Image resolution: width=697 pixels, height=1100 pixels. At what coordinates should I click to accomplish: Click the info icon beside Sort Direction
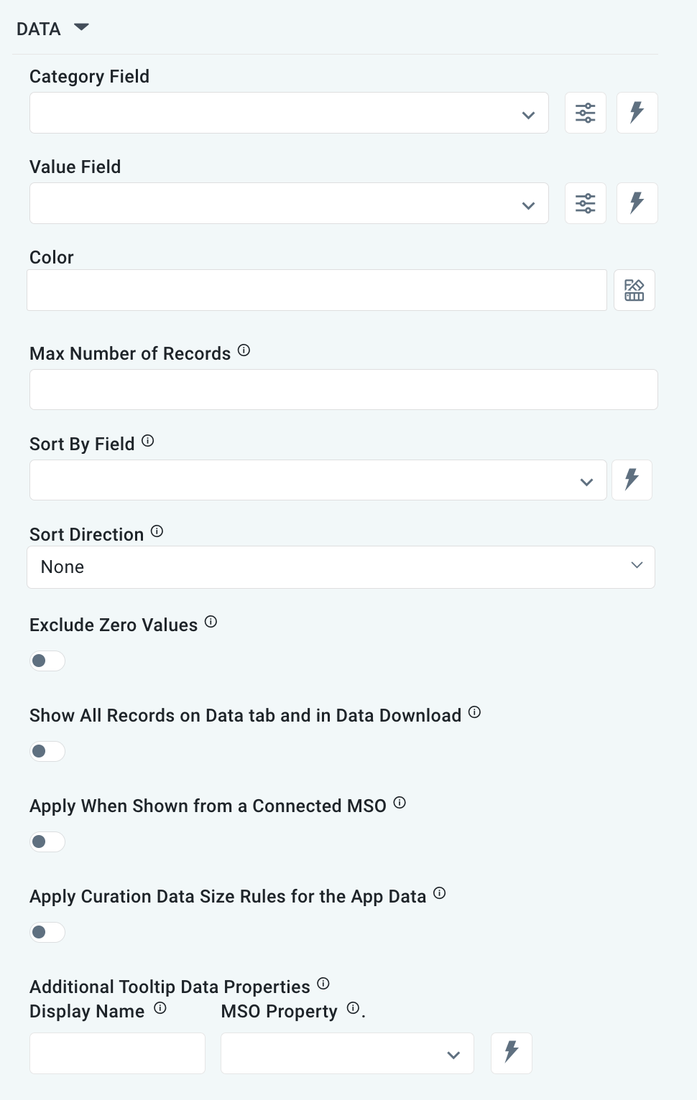coord(157,530)
